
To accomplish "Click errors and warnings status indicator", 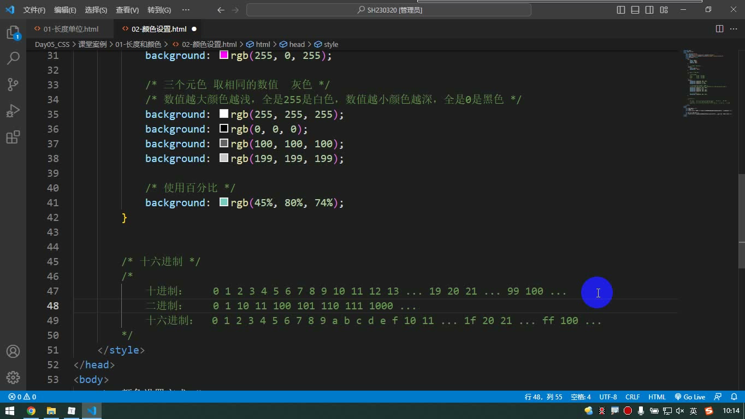I will click(22, 397).
